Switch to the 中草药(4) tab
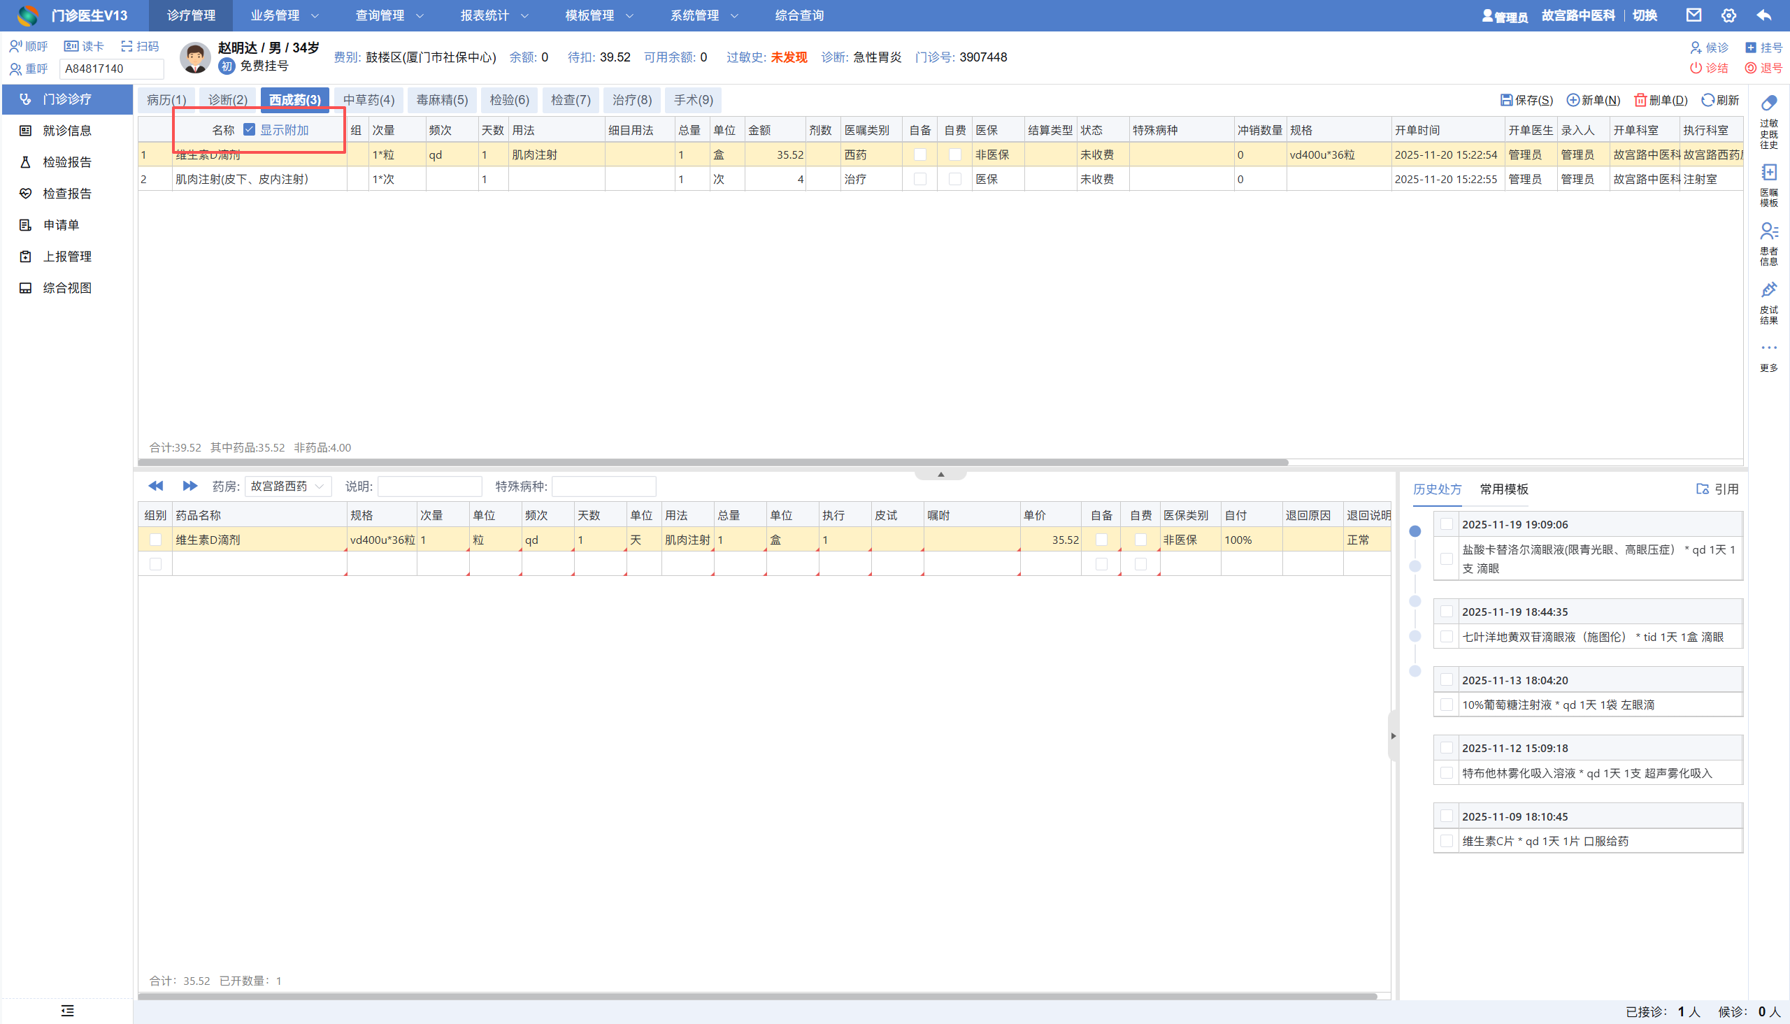 368,100
